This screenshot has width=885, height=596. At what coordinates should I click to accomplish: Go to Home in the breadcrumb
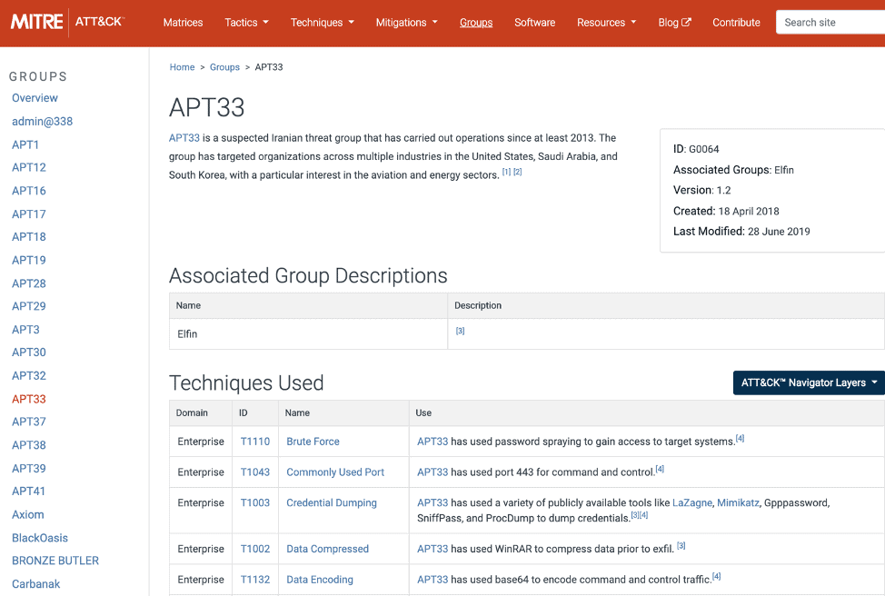click(x=182, y=67)
